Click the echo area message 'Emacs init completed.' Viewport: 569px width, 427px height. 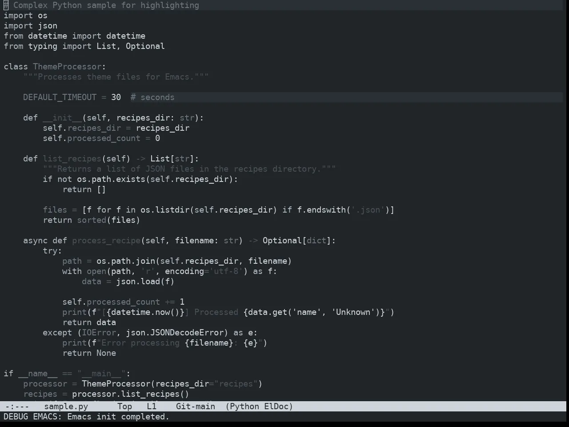(118, 416)
